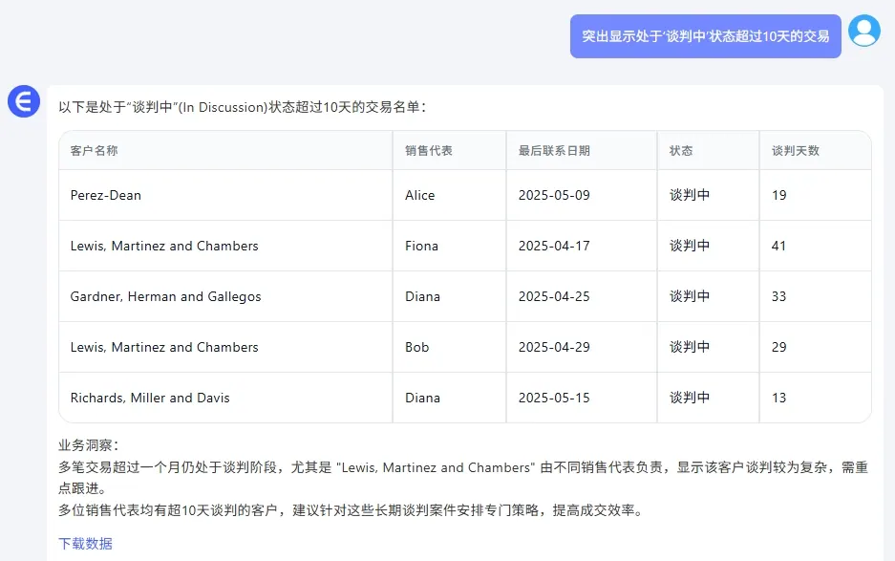Open the 下载数据 download link

85,543
